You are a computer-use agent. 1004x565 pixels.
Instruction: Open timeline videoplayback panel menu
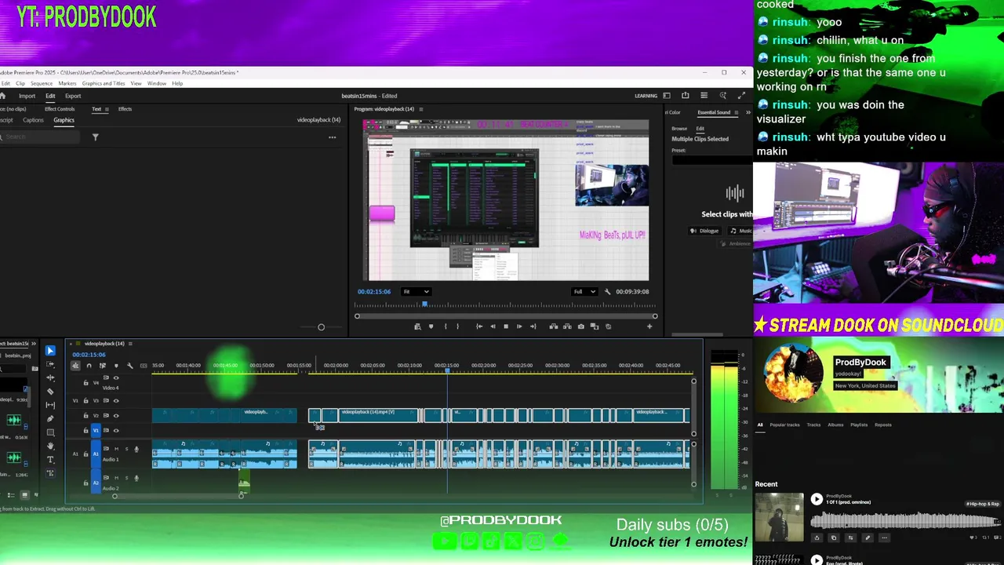pyautogui.click(x=130, y=344)
